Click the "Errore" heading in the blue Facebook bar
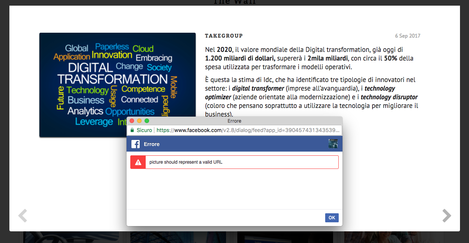Viewport: 469px width, 243px height. click(x=152, y=144)
